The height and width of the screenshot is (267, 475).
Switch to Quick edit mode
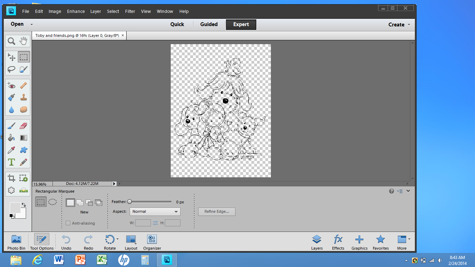(177, 24)
